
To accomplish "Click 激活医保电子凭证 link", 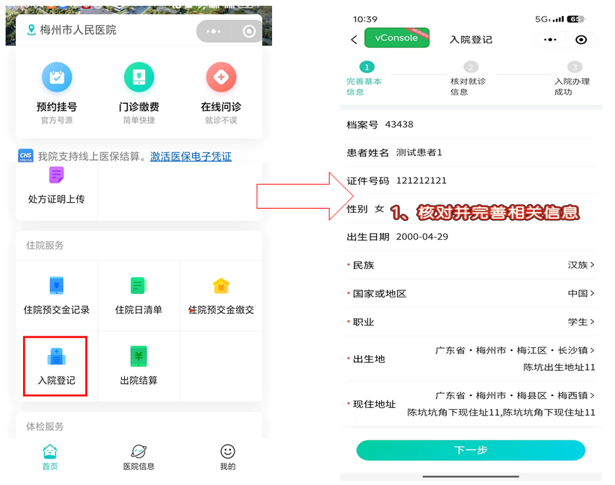I will [x=191, y=157].
